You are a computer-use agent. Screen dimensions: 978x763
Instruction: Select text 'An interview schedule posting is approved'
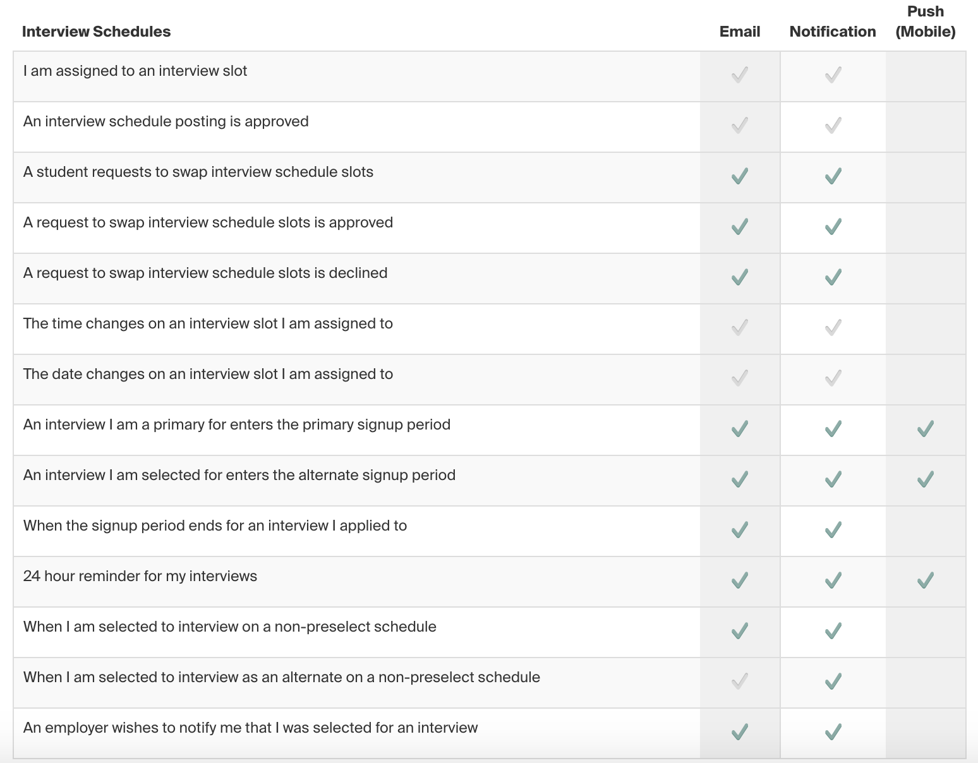[166, 121]
